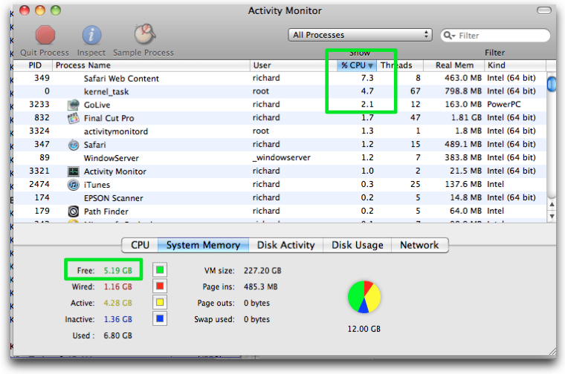The width and height of the screenshot is (565, 374).
Task: Click PID 3233 cell
Action: [x=39, y=105]
